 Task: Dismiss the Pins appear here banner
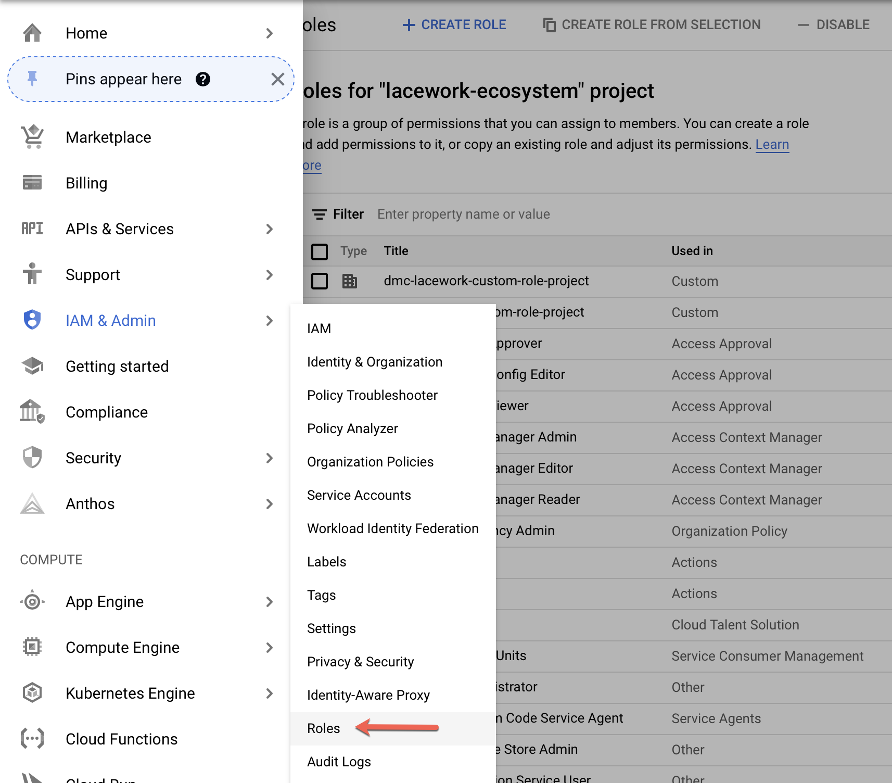(278, 79)
